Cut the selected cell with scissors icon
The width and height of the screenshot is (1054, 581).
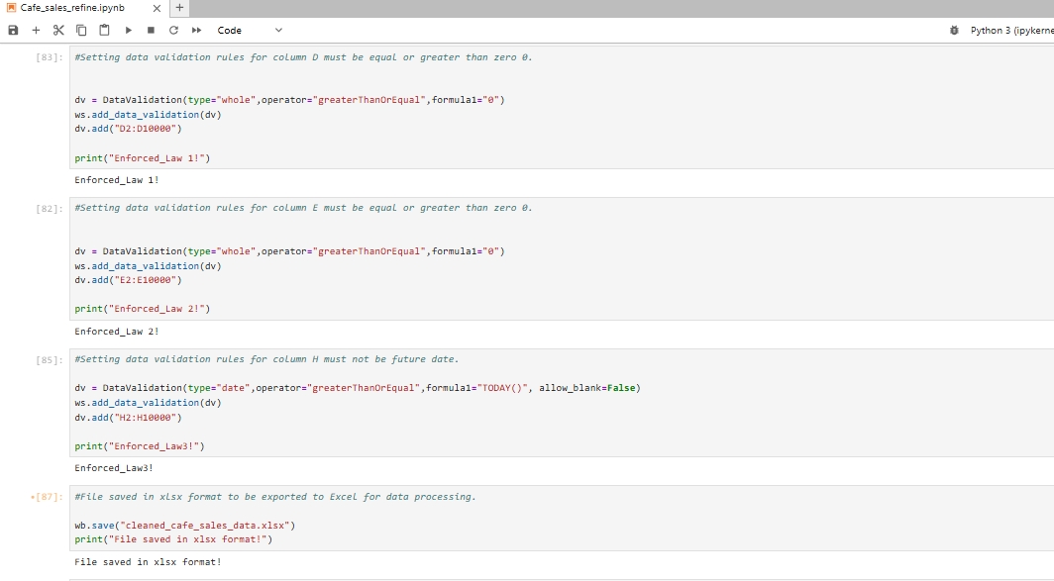coord(58,31)
